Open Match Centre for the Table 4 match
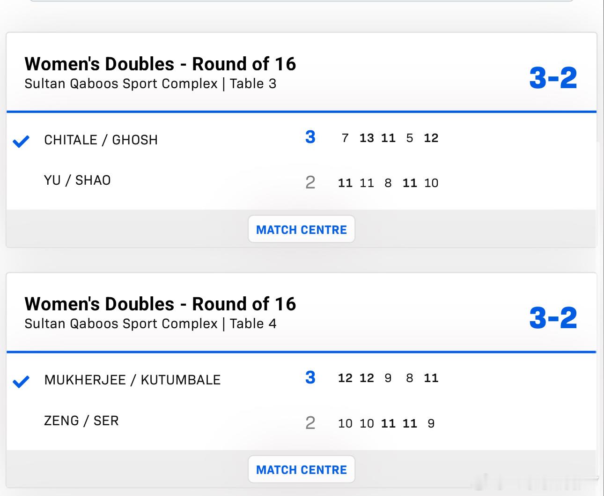The height and width of the screenshot is (496, 604). point(301,469)
